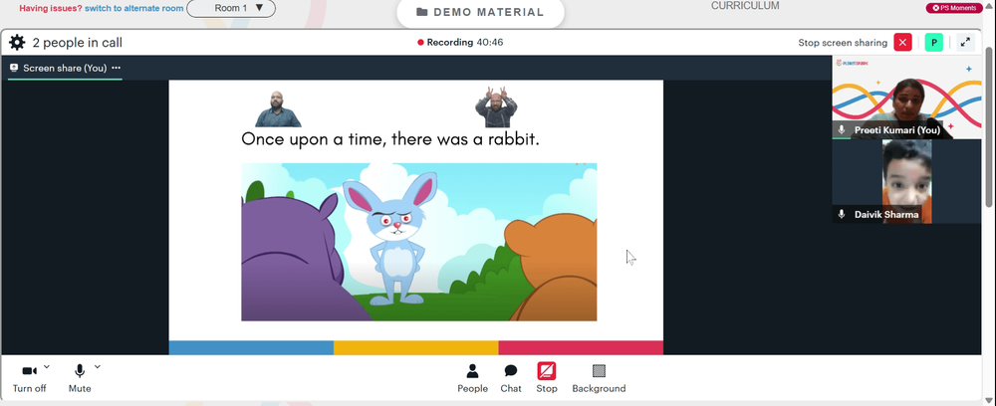This screenshot has width=996, height=406.
Task: Click Preeti Kumari microphone icon
Action: point(842,130)
